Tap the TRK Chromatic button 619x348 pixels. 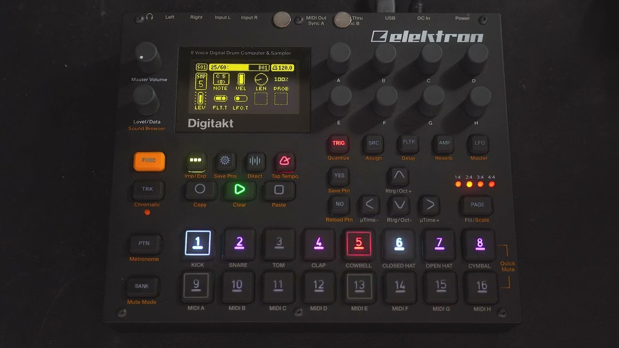point(147,189)
